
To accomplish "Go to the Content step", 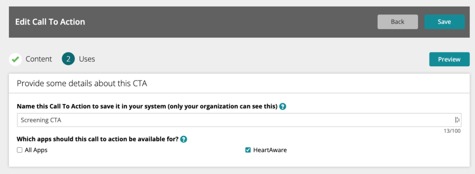I will pos(39,59).
